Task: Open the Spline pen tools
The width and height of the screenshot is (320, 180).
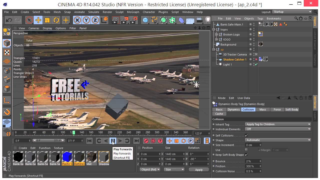Action: click(154, 20)
